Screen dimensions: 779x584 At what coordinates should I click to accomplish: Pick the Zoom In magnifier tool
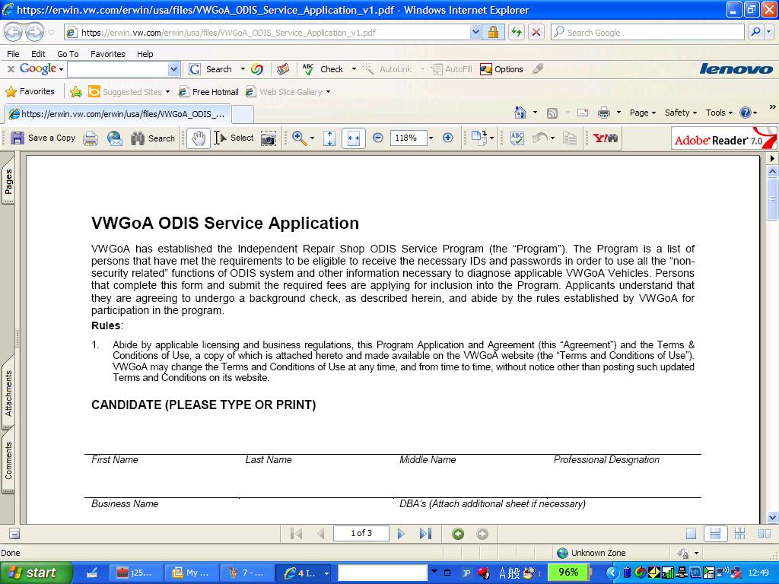coord(299,138)
